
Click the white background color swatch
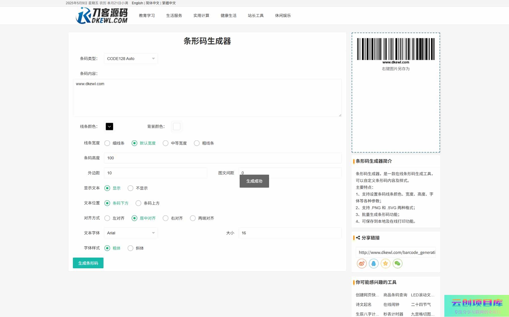[x=177, y=127]
